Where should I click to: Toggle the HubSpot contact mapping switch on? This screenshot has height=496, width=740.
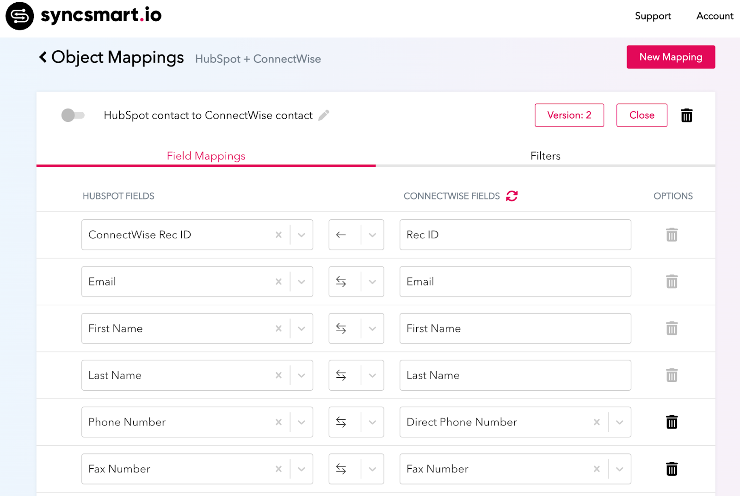(x=73, y=115)
